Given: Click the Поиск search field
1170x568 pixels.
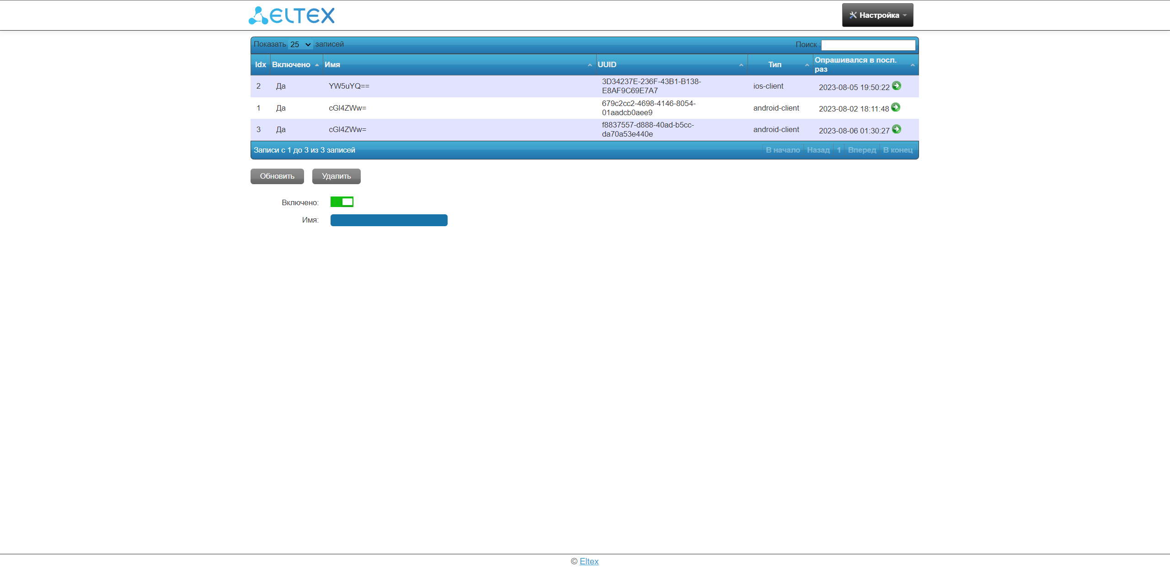Looking at the screenshot, I should [x=868, y=45].
